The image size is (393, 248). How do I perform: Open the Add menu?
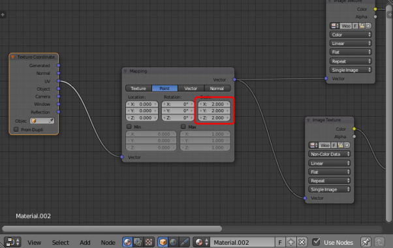point(85,243)
